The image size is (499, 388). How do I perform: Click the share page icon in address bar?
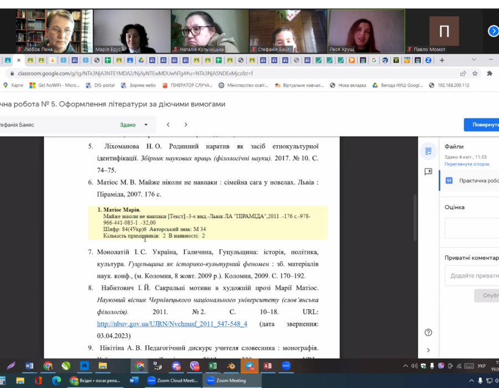click(x=462, y=73)
